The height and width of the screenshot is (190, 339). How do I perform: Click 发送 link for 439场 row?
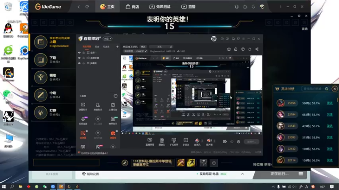tap(330, 126)
